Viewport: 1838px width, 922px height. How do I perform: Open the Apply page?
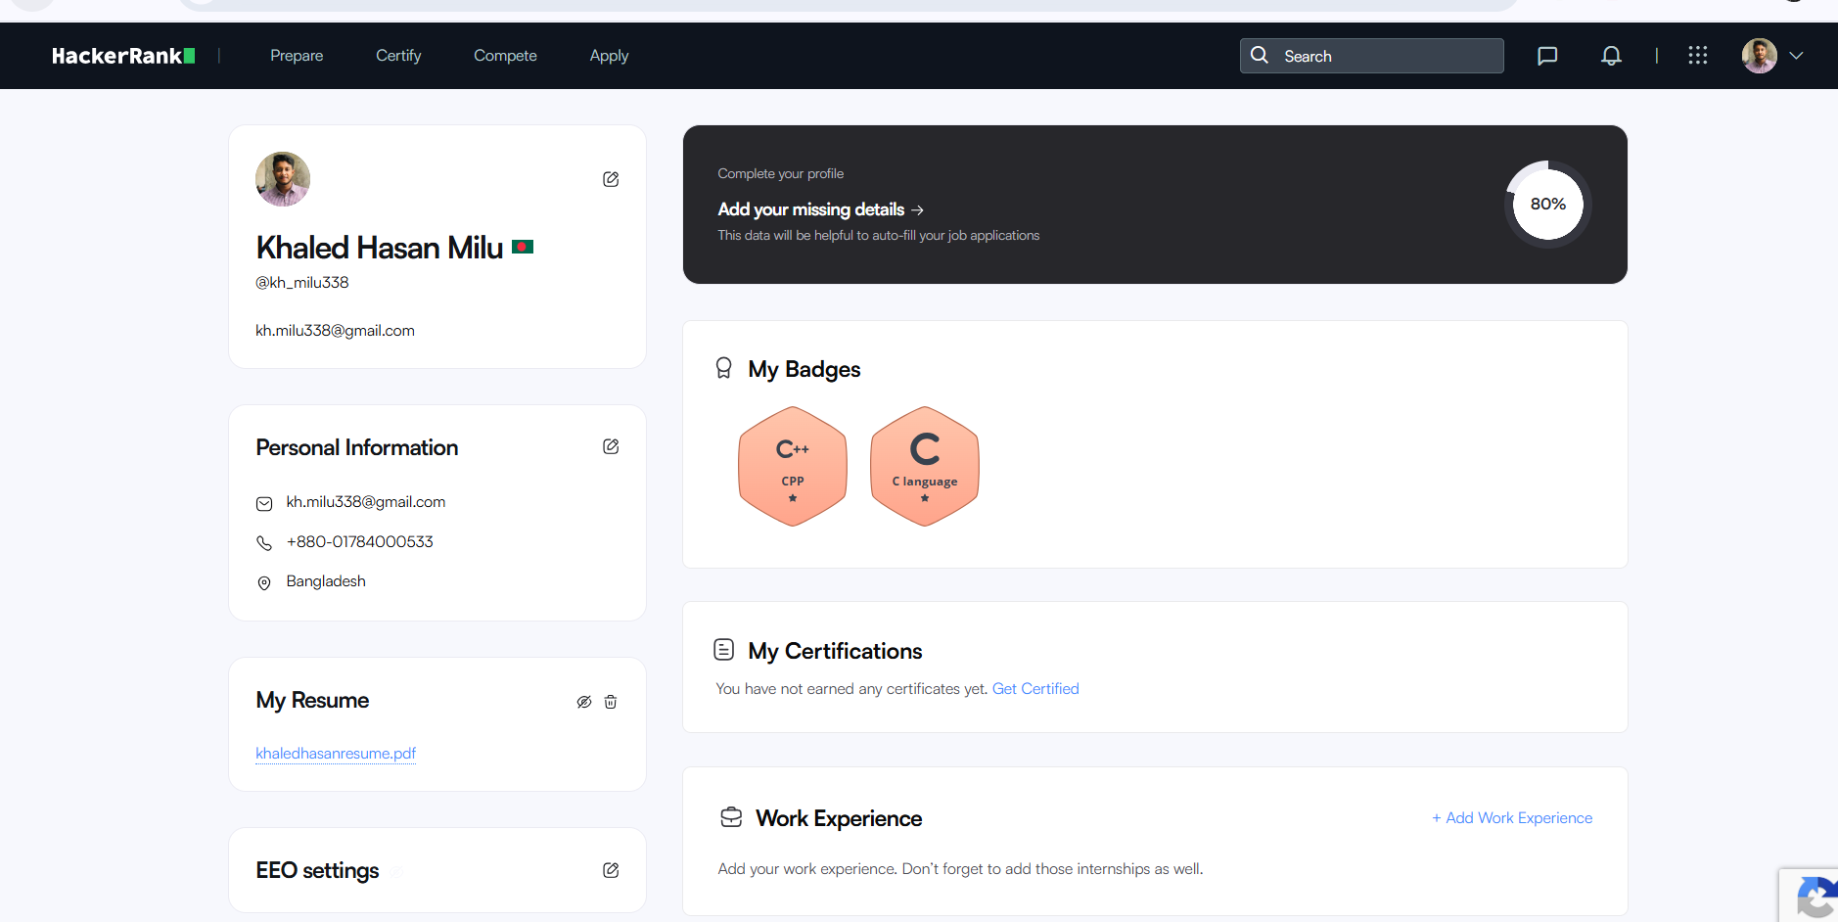[x=609, y=56]
